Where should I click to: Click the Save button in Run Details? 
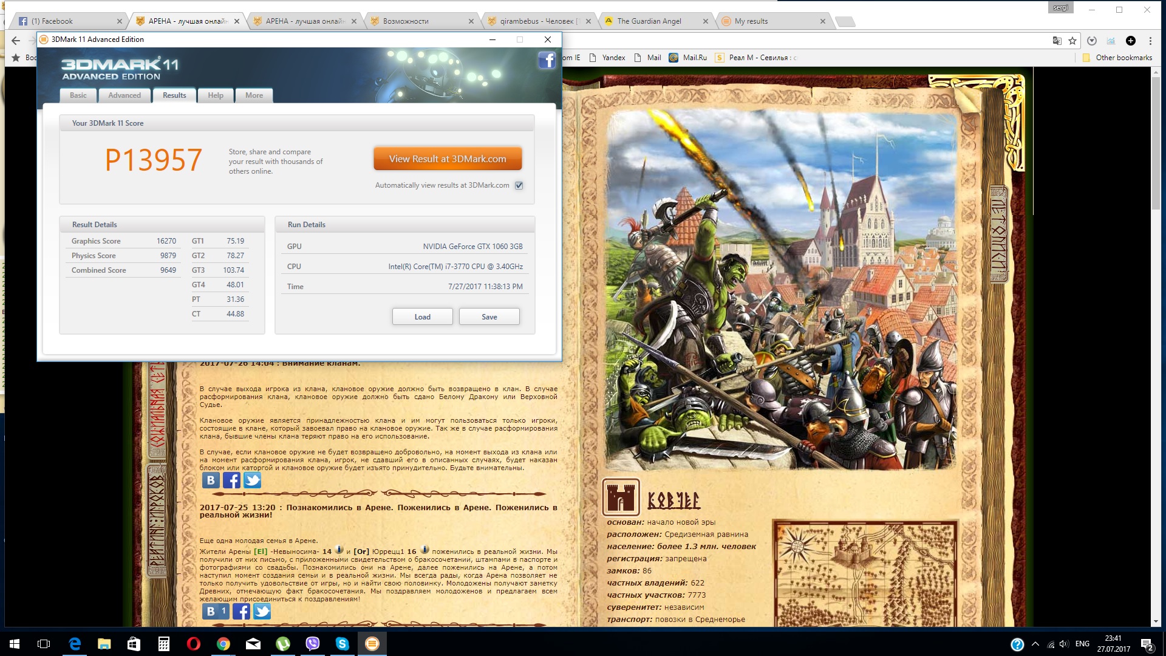coord(489,316)
